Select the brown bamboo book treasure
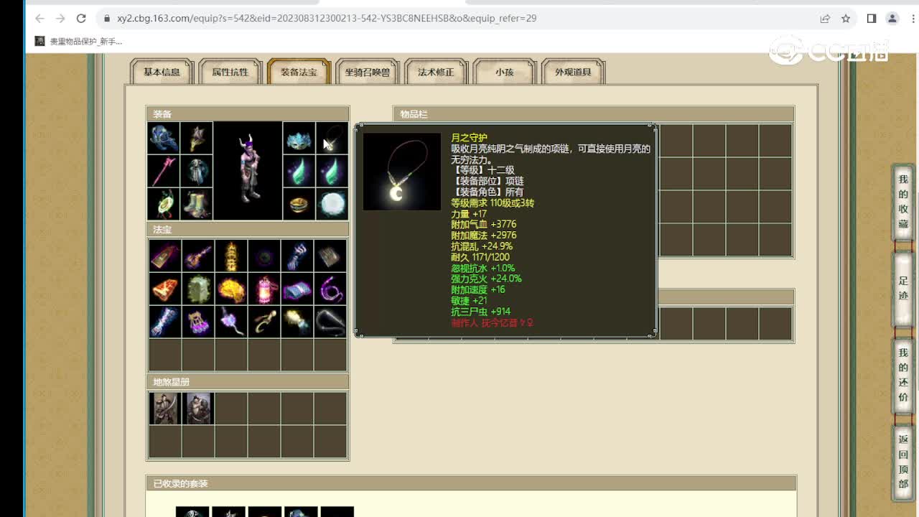Image resolution: width=919 pixels, height=517 pixels. click(x=330, y=256)
